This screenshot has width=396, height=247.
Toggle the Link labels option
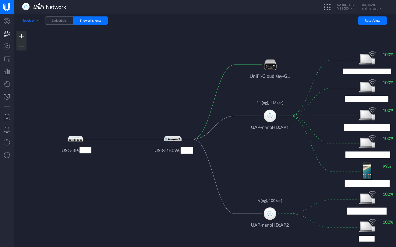[x=59, y=21]
